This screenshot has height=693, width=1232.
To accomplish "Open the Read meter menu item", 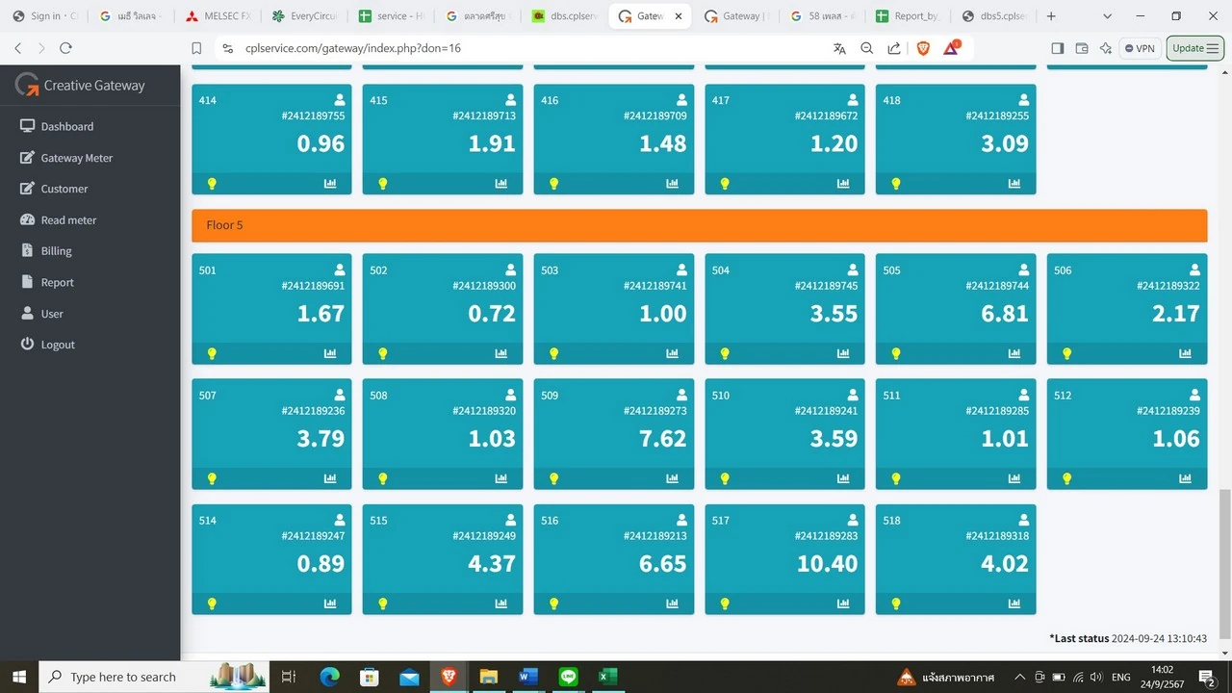I will pos(68,219).
